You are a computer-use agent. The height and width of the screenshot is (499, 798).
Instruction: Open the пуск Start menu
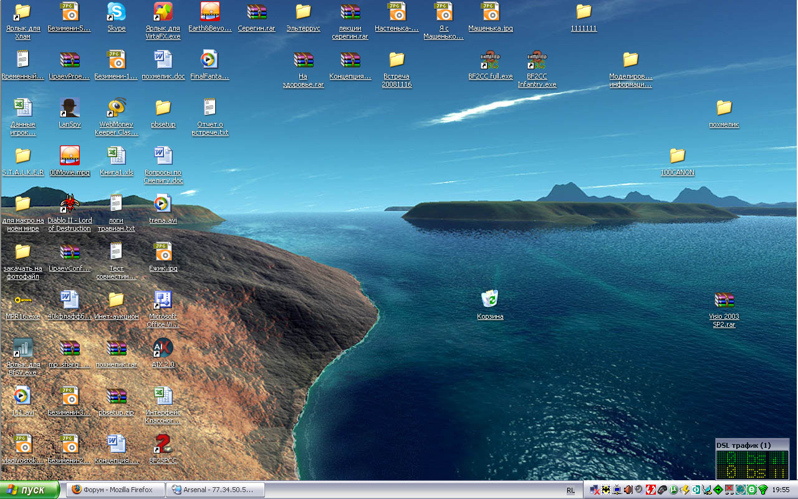coord(30,490)
